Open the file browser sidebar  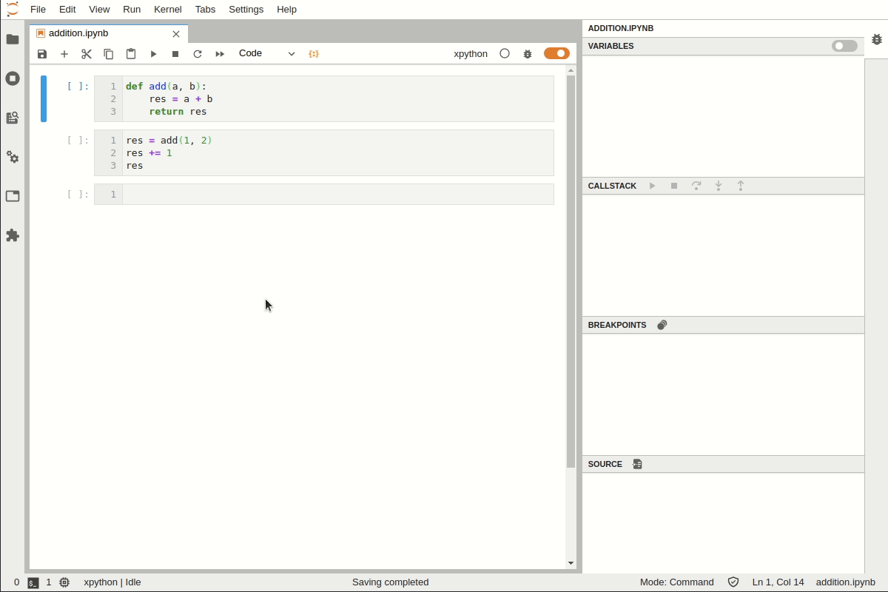13,40
